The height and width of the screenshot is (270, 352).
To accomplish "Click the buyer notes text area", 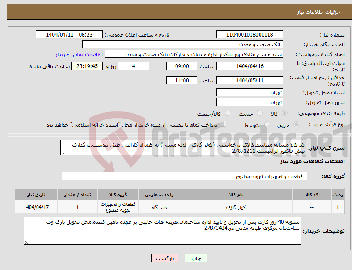I will (x=162, y=231).
